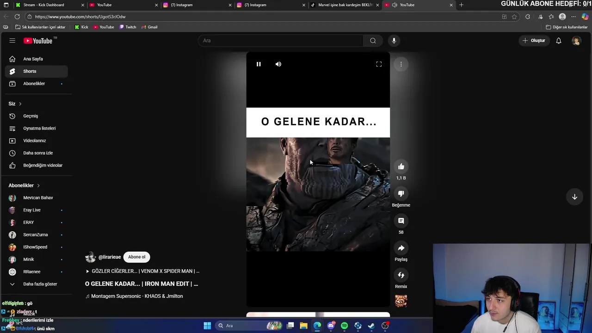Screen dimensions: 592x333
Task: Enter fullscreen mode on the Short
Action: point(379,64)
